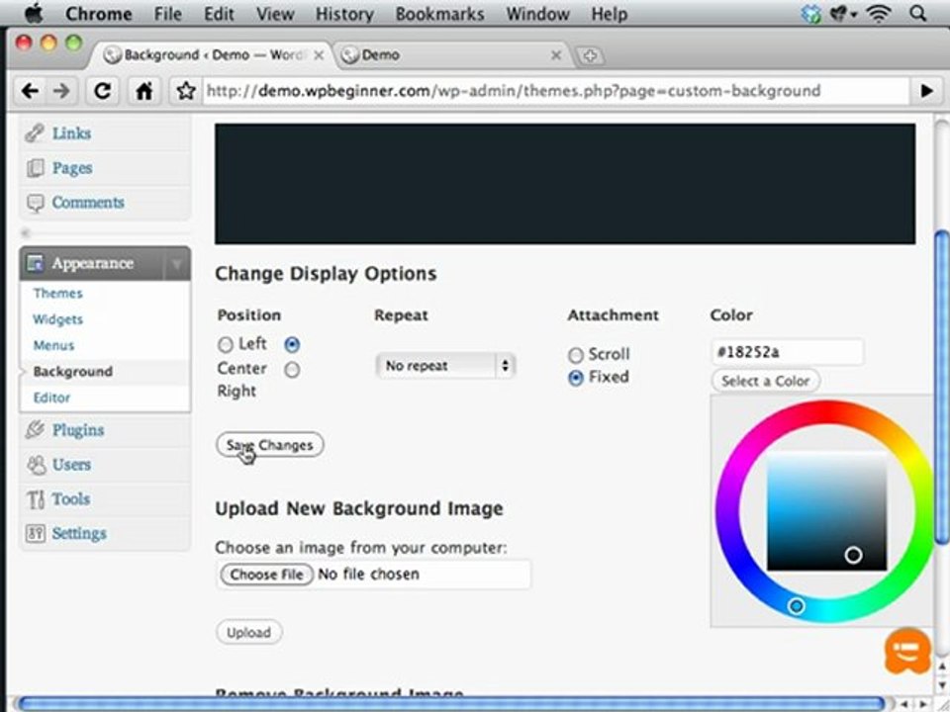Viewport: 950px width, 712px height.
Task: Click the horizontal scrollbar thumb at bottom
Action: click(x=453, y=704)
